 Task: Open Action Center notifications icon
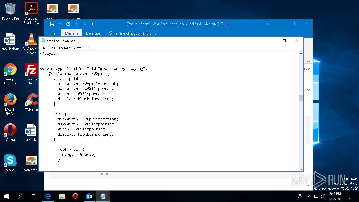[x=350, y=196]
